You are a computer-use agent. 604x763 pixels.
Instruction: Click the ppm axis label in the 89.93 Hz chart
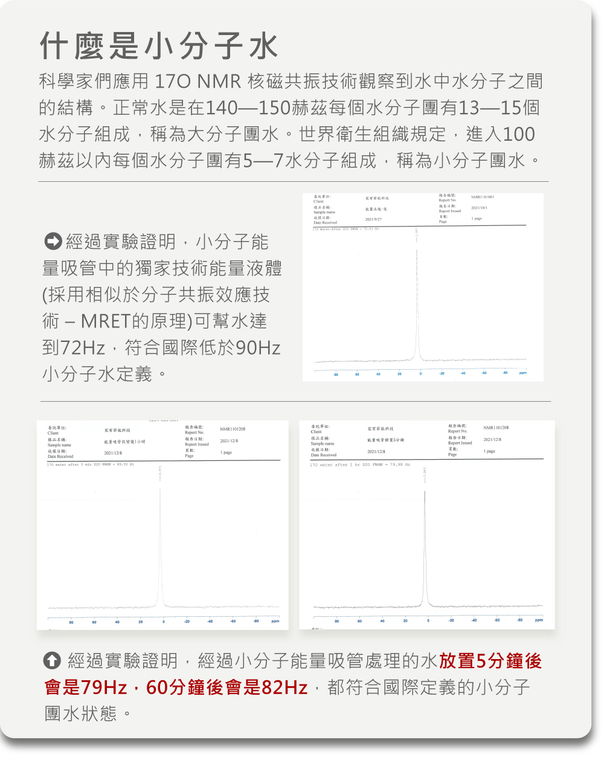tap(275, 621)
